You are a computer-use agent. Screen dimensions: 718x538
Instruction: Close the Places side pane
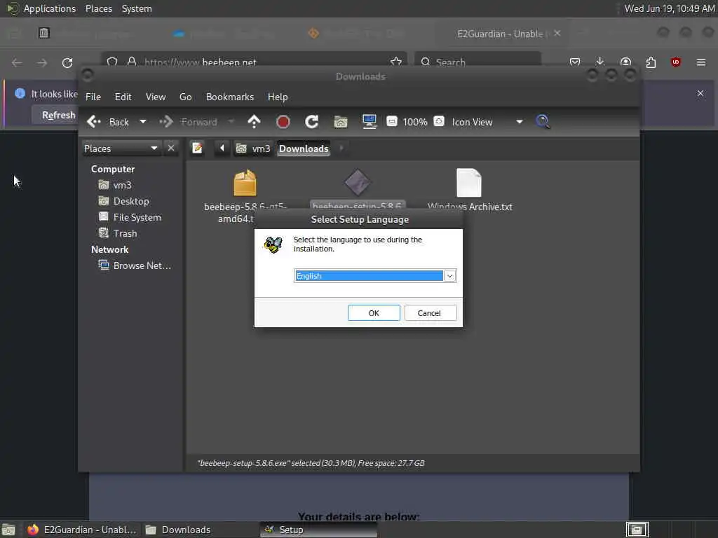pyautogui.click(x=171, y=149)
